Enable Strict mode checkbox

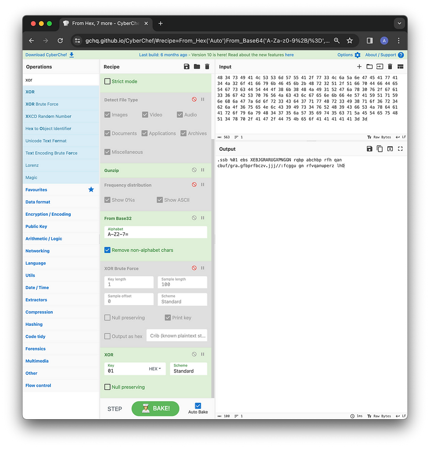point(107,81)
